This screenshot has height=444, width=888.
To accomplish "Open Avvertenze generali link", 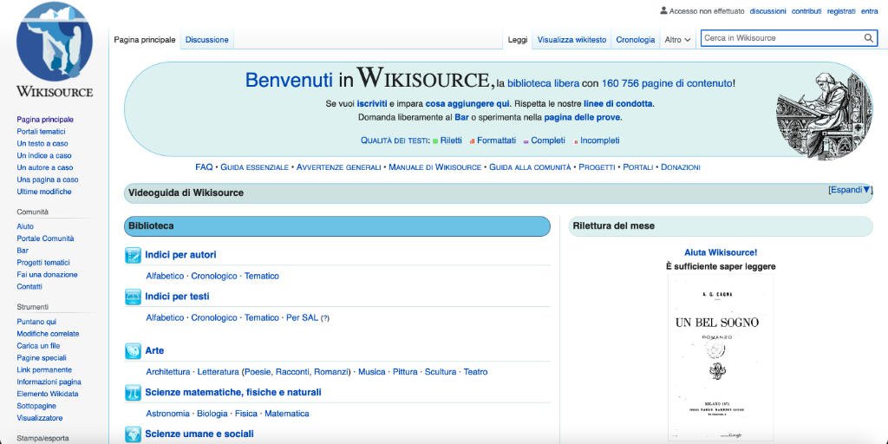I will [x=339, y=167].
